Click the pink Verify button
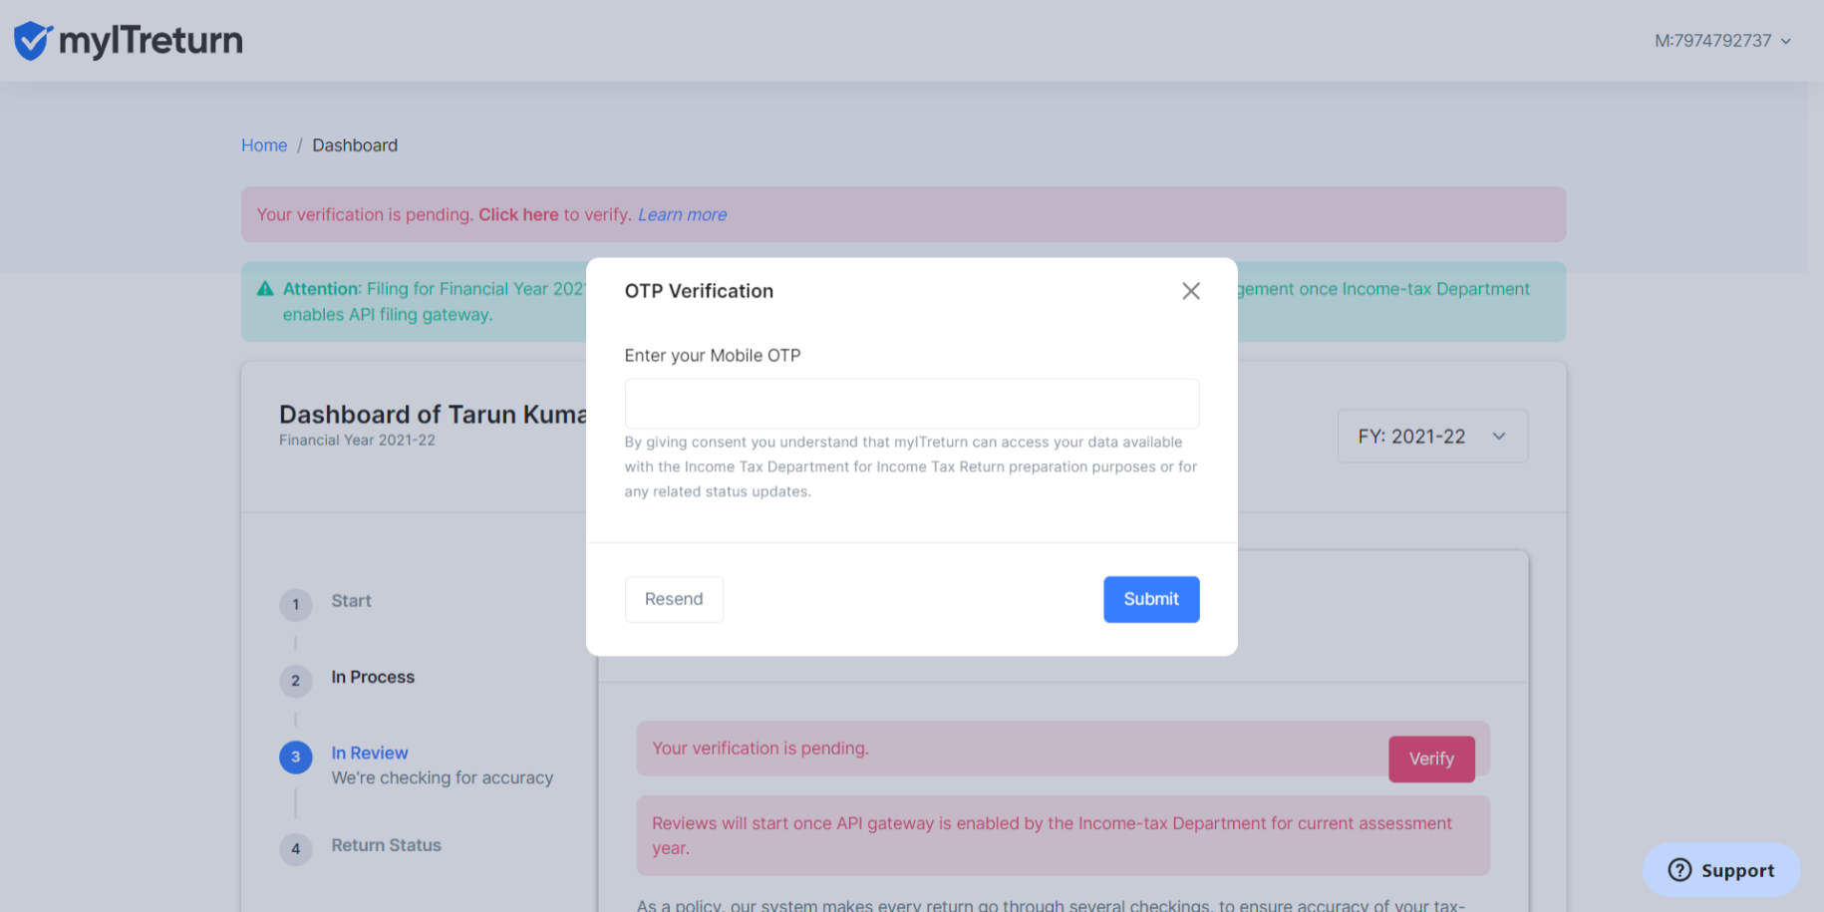Viewport: 1824px width, 912px height. pyautogui.click(x=1431, y=759)
